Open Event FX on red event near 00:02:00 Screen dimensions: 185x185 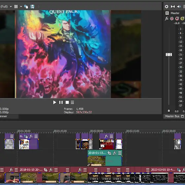pos(106,136)
